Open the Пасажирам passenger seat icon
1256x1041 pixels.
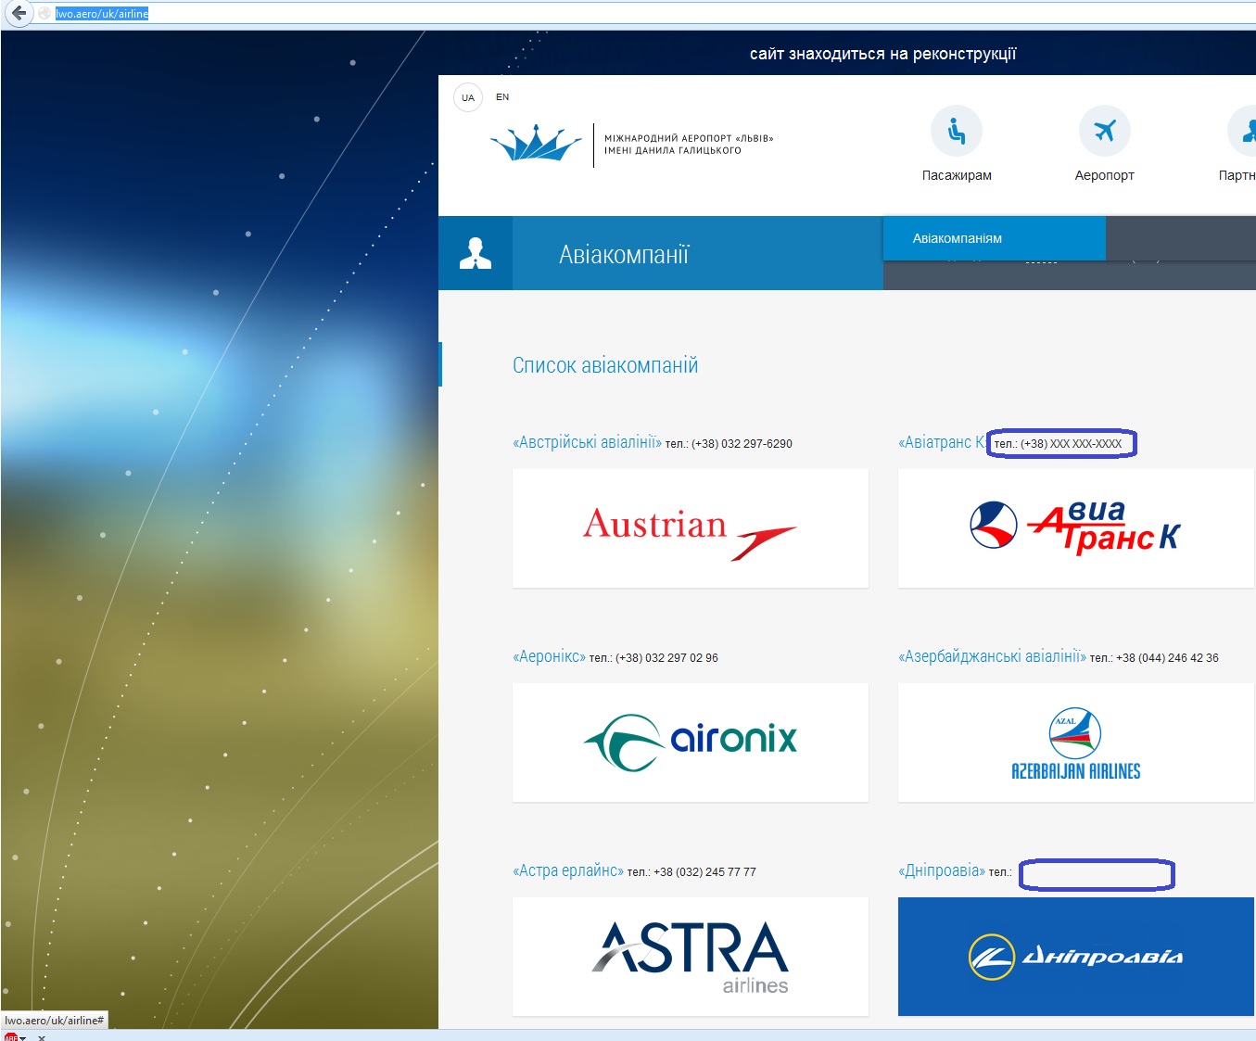pos(956,131)
